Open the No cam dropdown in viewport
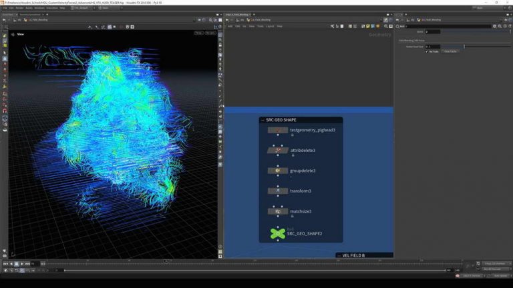 coord(210,33)
